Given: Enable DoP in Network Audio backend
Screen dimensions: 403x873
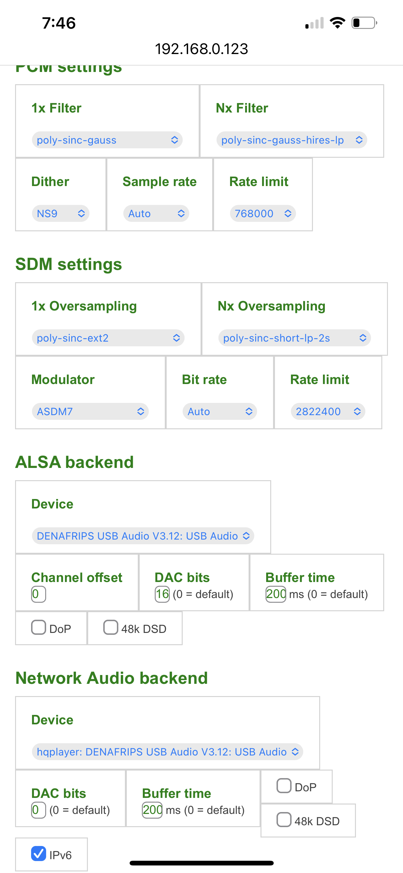Looking at the screenshot, I should coord(284,786).
